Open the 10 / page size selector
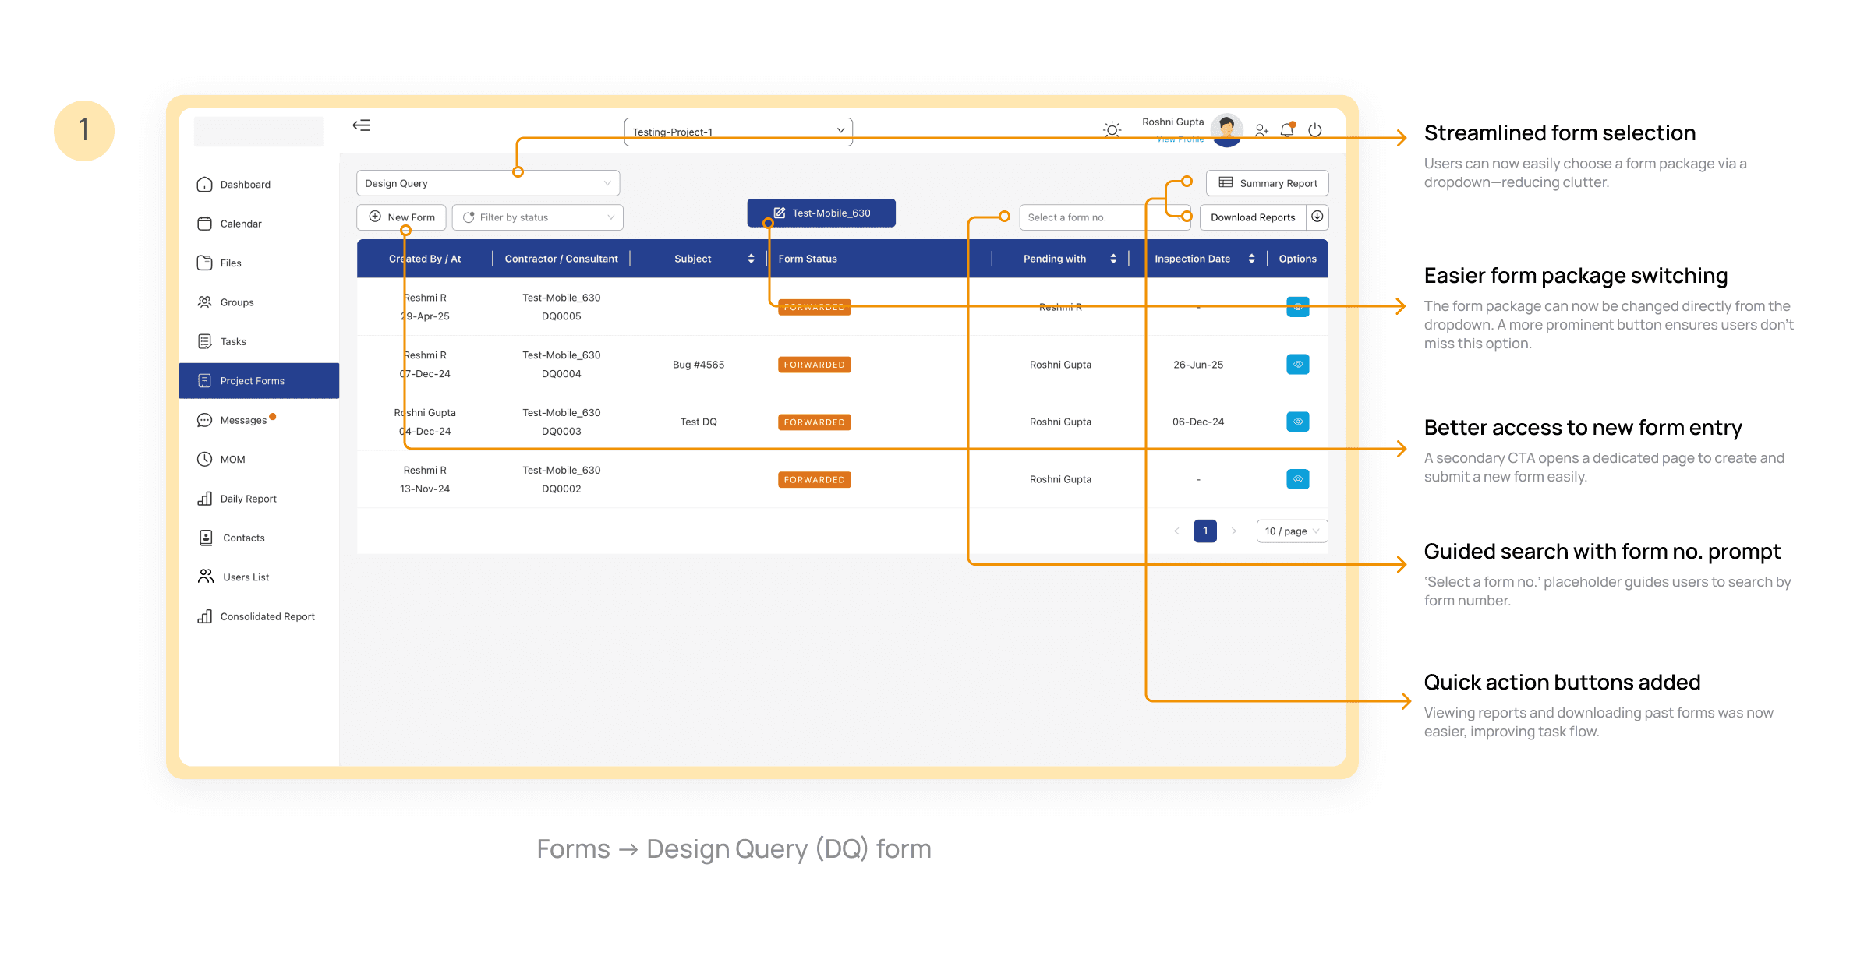 click(1292, 531)
